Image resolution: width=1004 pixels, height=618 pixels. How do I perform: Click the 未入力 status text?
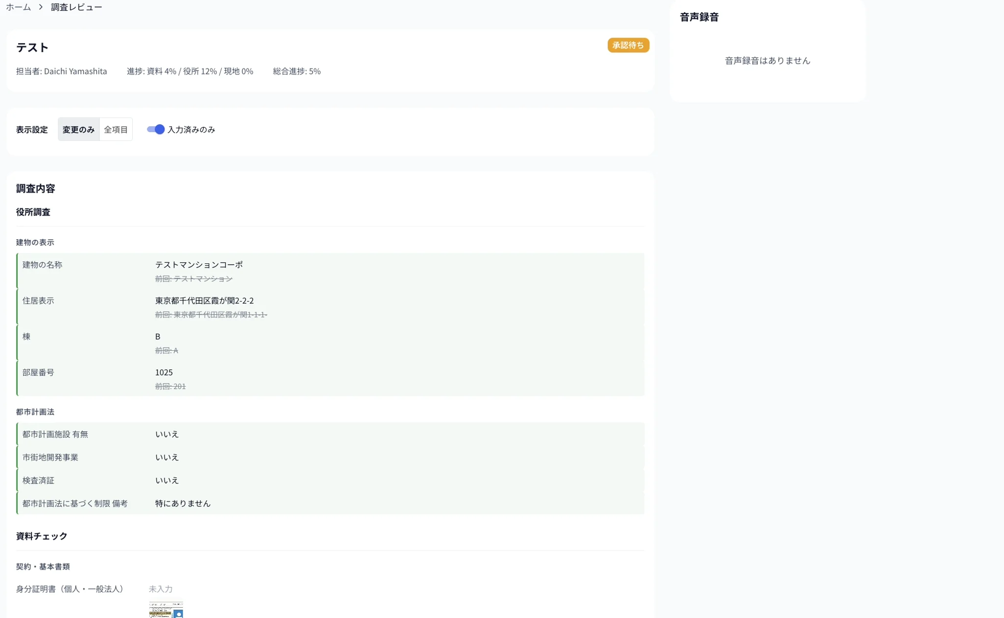click(x=161, y=589)
